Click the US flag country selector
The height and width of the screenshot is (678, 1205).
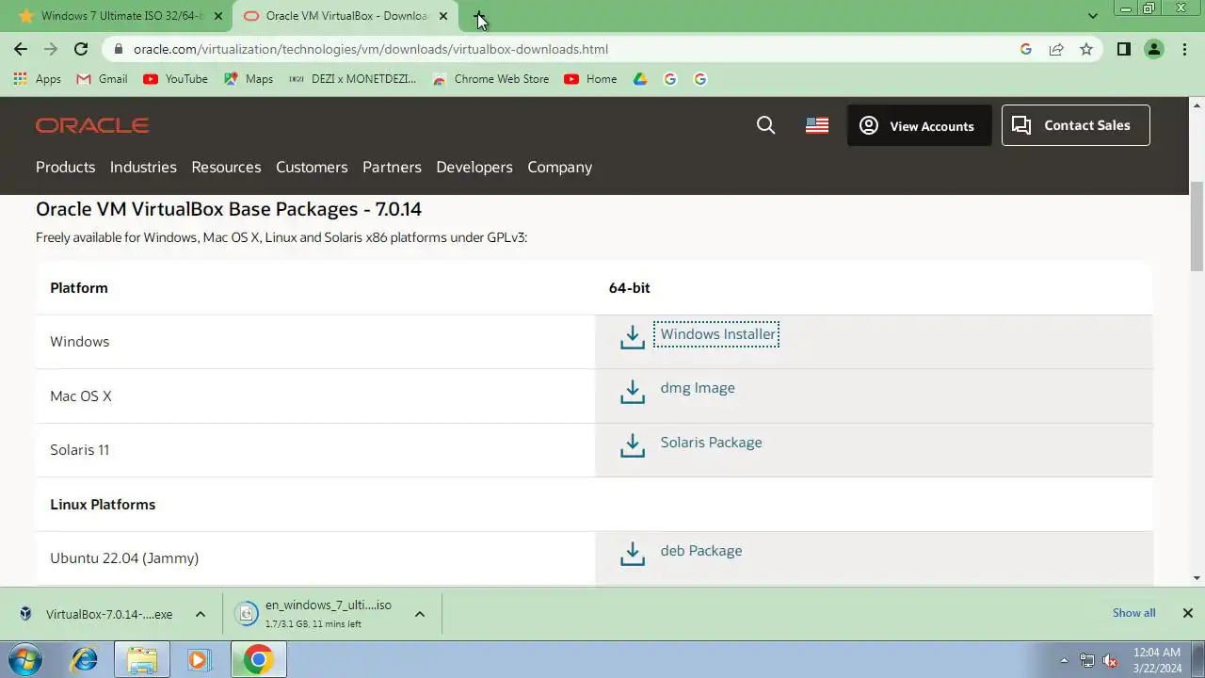pos(817,125)
